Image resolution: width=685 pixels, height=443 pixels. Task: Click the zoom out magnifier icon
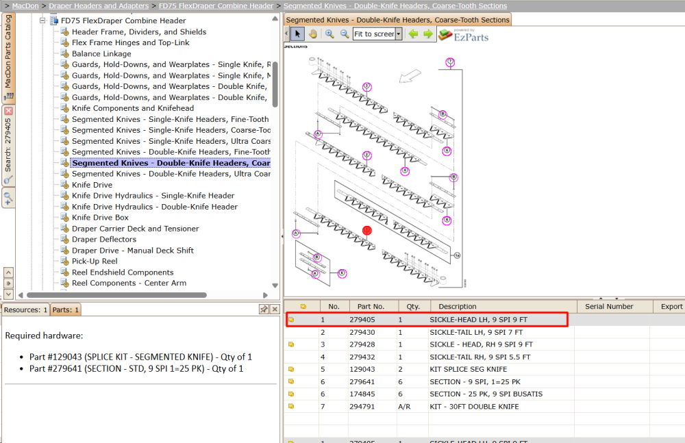345,34
